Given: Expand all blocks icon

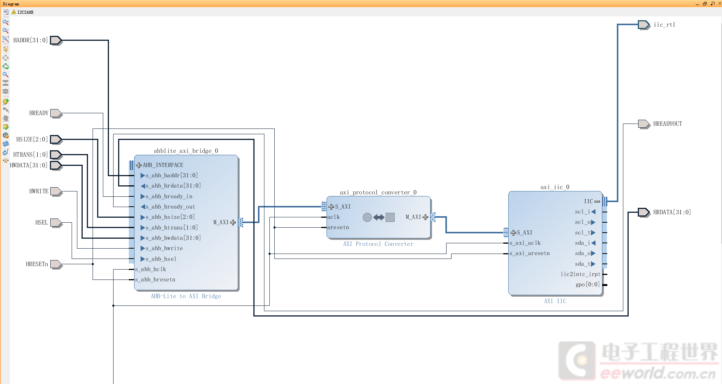Looking at the screenshot, I should pos(6,92).
